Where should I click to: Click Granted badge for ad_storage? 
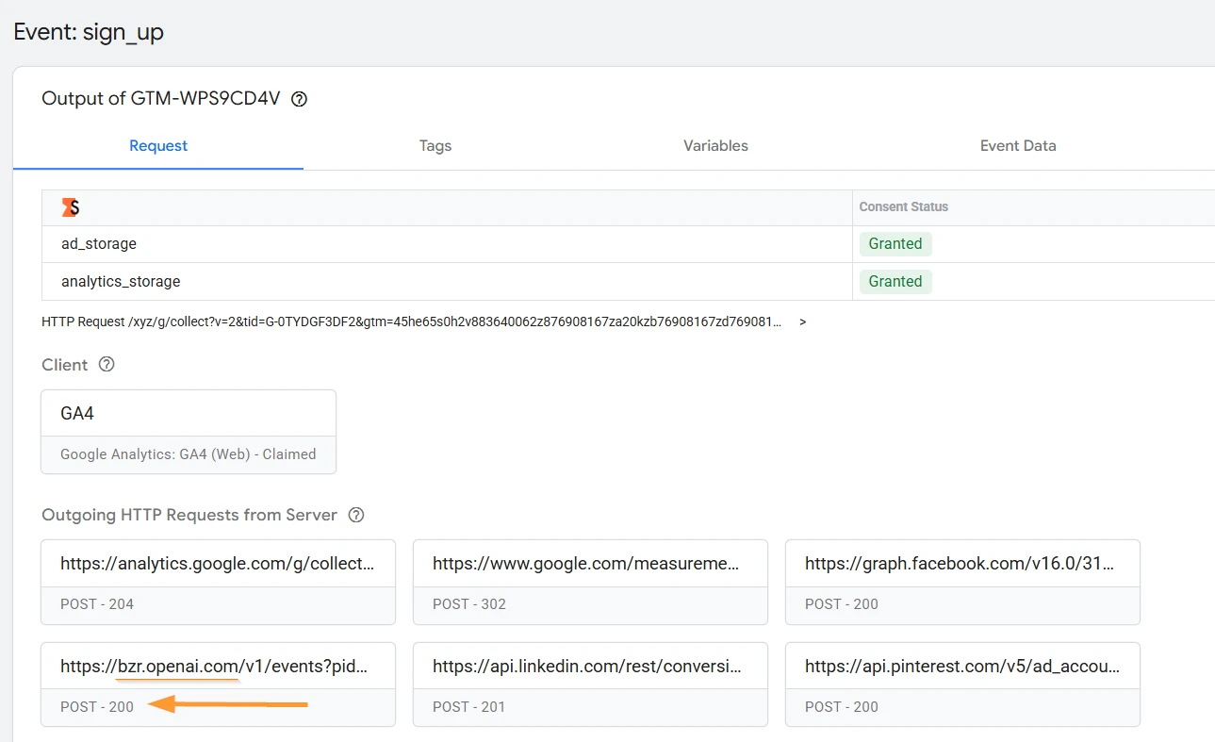tap(895, 244)
